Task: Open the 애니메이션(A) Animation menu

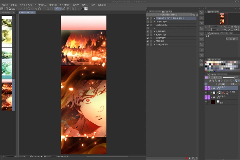Action: tap(40, 5)
